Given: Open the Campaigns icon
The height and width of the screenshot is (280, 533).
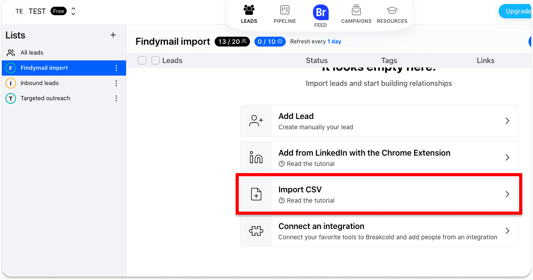Looking at the screenshot, I should tap(356, 10).
